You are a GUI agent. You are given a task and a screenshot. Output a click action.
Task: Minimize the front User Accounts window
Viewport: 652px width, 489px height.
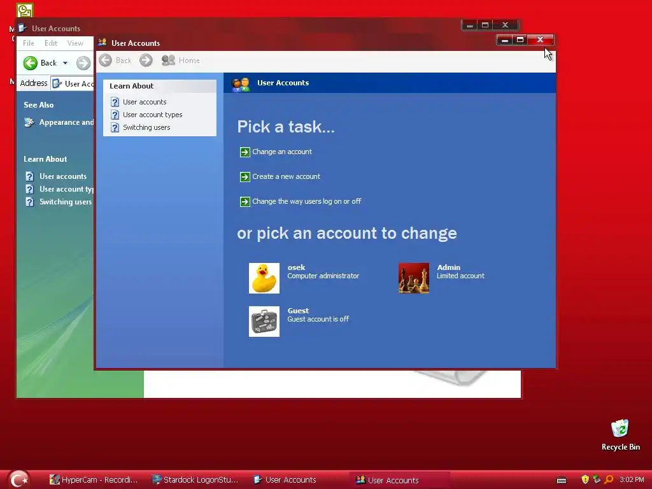coord(505,40)
